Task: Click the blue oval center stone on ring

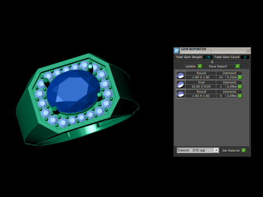Action: (73, 92)
